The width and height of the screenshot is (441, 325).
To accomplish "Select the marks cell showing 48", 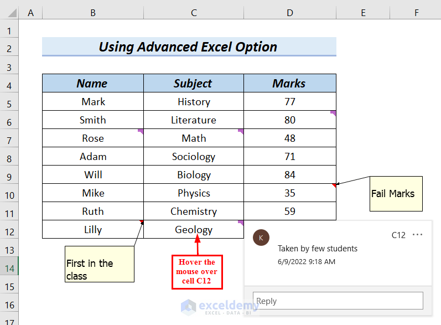I will [290, 138].
